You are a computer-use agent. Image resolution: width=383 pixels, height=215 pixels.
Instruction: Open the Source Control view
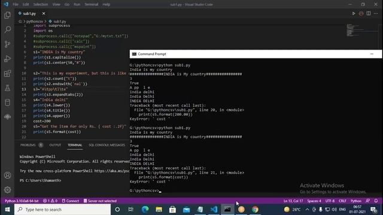pos(7,44)
